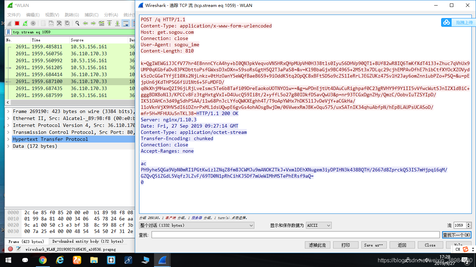Screen dimensions: 476x267
Task: Click the Save as… button
Action: tap(374, 245)
